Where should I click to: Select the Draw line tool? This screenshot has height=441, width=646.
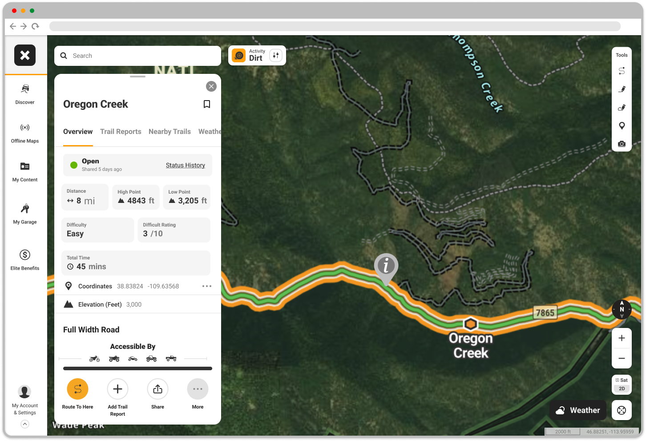tap(622, 89)
